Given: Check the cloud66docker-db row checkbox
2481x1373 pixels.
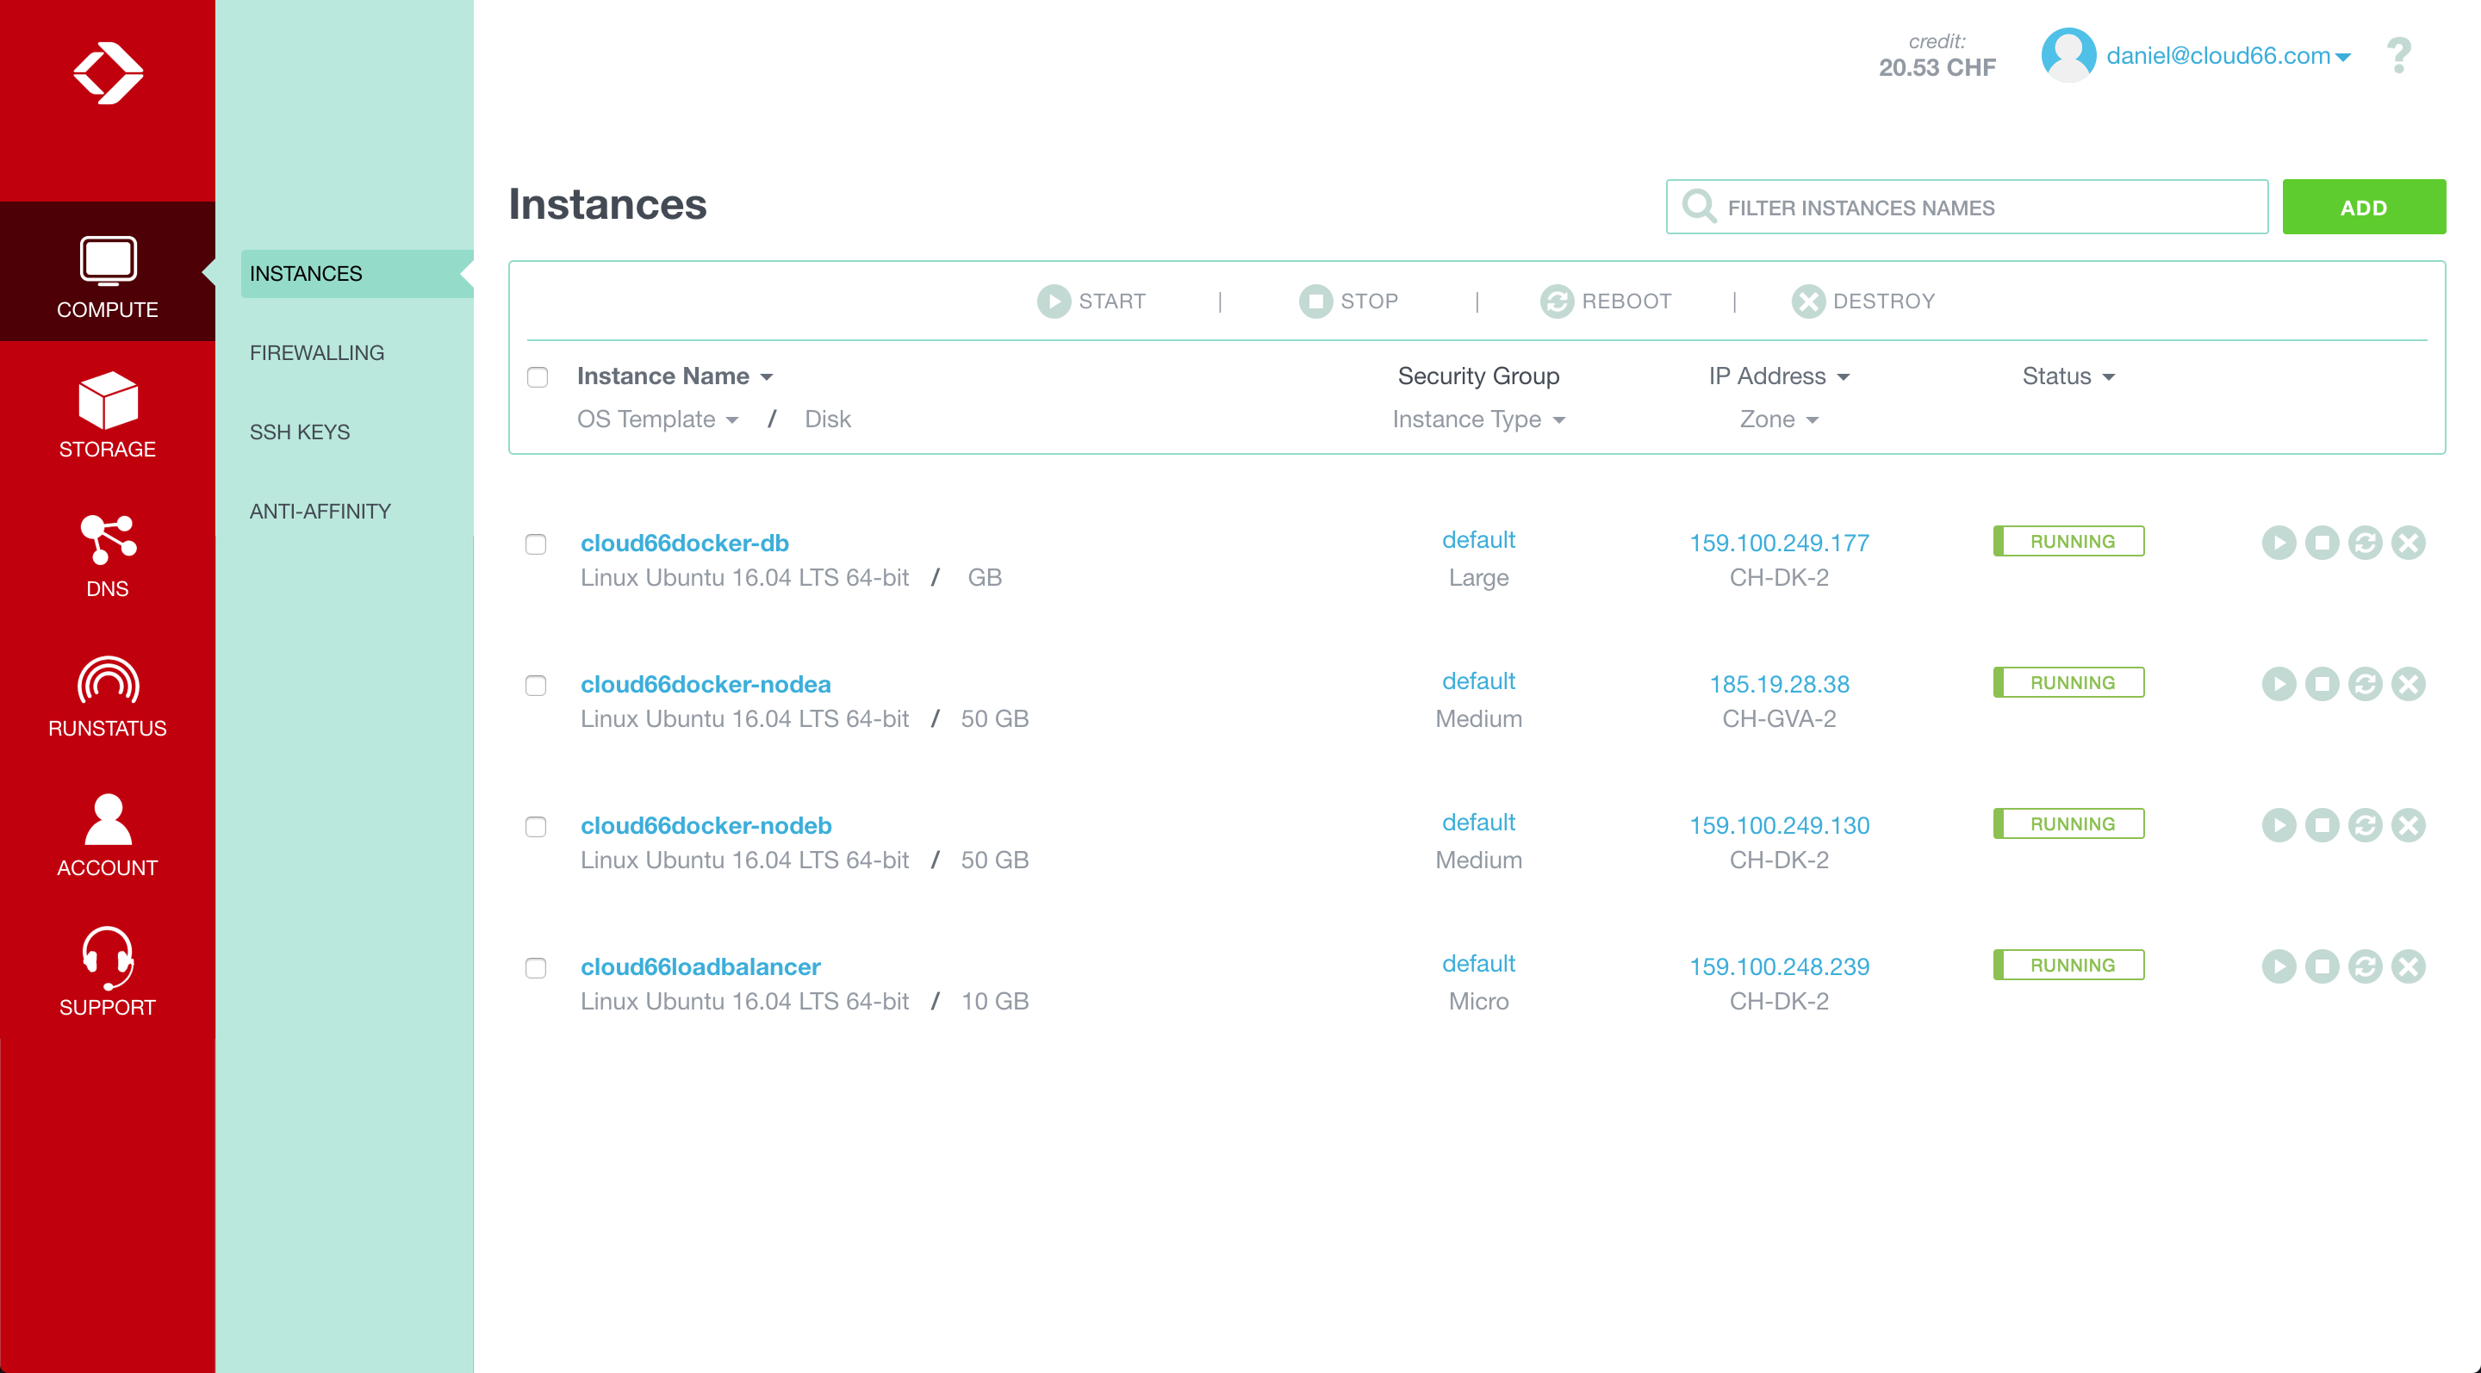Looking at the screenshot, I should (536, 544).
